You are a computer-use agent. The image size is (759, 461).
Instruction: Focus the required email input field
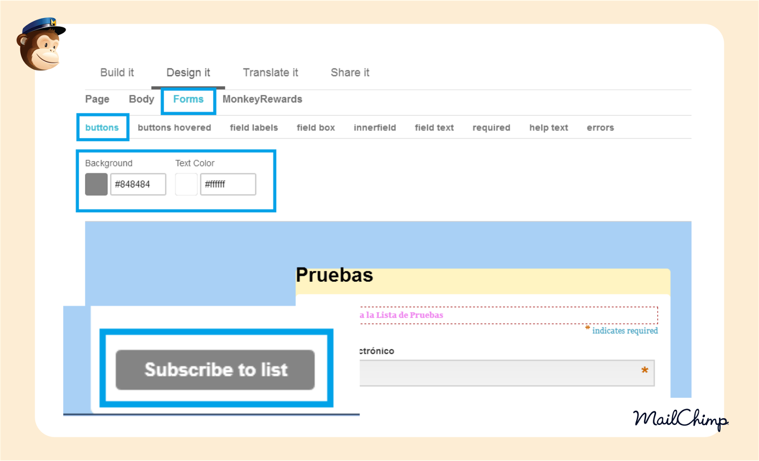tap(507, 373)
